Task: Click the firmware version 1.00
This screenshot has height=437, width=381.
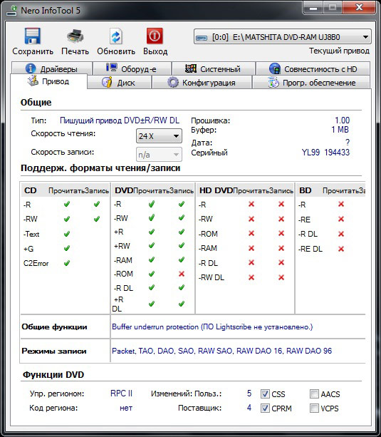Action: pos(342,120)
